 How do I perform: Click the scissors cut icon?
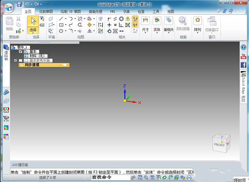(x=19, y=19)
